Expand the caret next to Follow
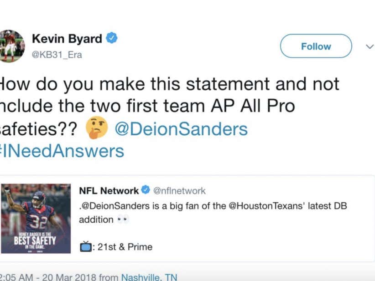Image resolution: width=375 pixels, height=281 pixels. 369,46
